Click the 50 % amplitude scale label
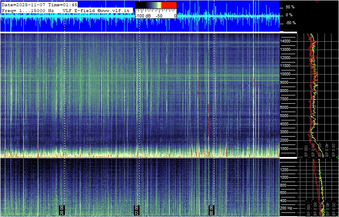Screen dimensions: 339x217 point(290,7)
